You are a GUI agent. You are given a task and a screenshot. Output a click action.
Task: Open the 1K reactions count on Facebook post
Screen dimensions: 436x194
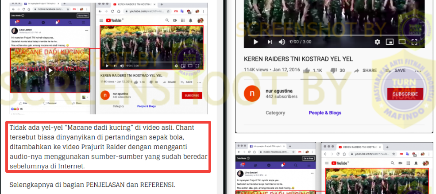click(x=17, y=109)
